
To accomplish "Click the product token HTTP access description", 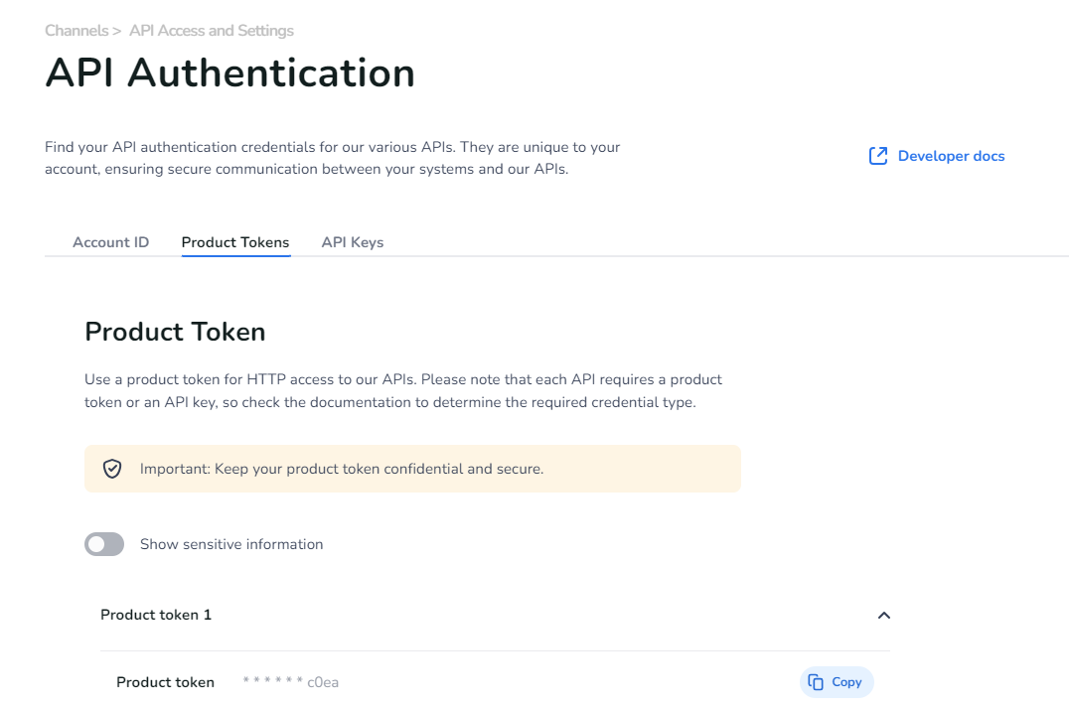I will click(402, 391).
